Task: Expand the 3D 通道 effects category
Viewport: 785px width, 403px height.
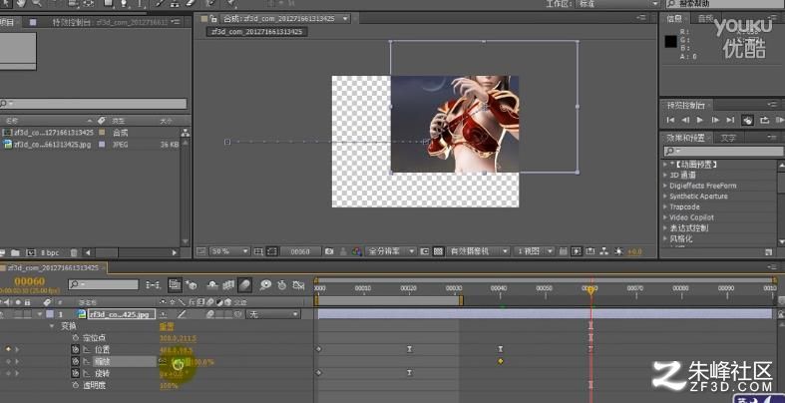Action: coord(665,175)
